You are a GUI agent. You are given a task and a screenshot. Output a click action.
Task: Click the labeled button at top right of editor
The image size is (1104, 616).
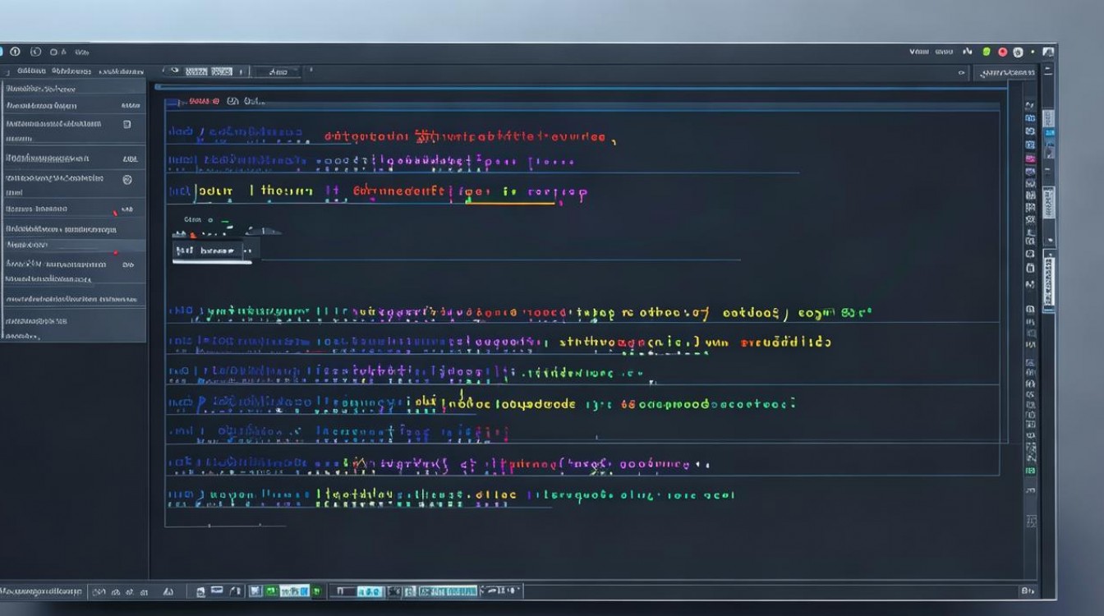[x=1007, y=73]
